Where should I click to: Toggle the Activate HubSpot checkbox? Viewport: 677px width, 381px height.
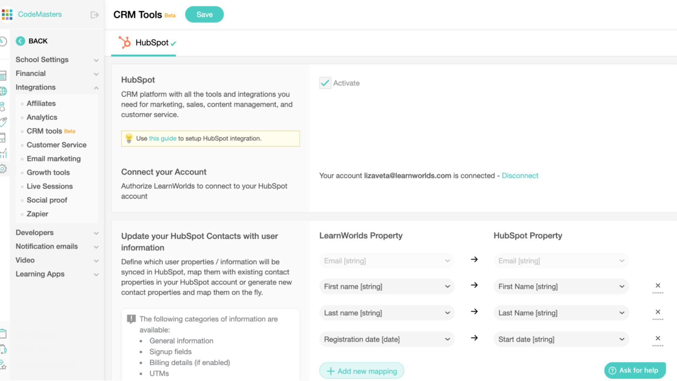pyautogui.click(x=325, y=83)
